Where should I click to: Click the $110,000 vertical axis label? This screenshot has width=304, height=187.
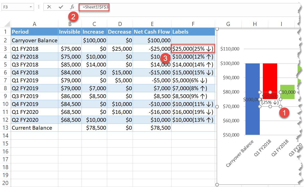230,49
